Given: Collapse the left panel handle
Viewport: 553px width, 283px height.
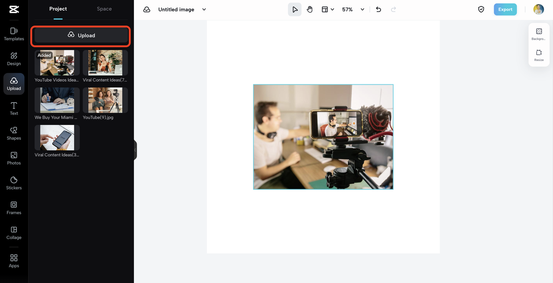Looking at the screenshot, I should [x=135, y=150].
